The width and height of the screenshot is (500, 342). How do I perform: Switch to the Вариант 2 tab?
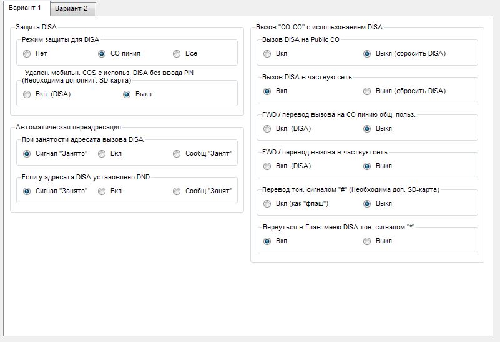pos(72,9)
